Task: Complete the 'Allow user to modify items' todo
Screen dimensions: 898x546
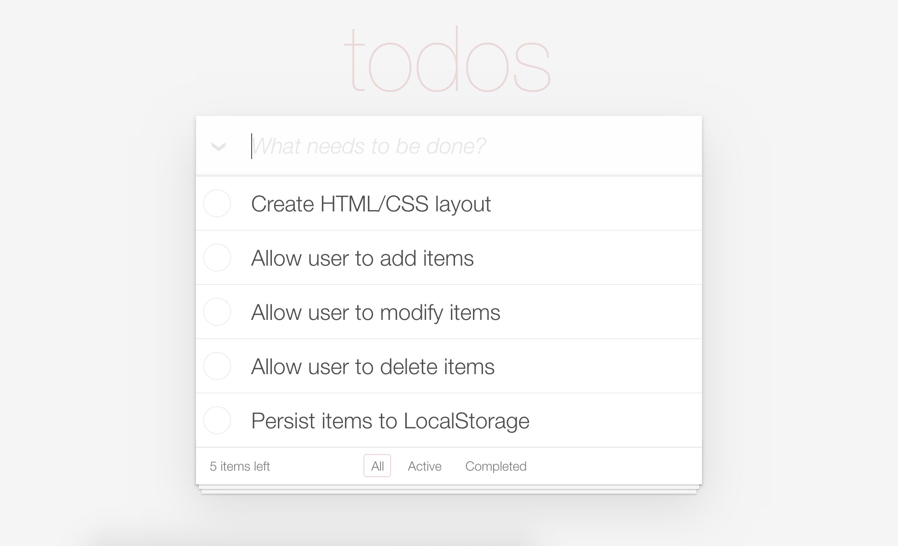Action: coord(217,312)
